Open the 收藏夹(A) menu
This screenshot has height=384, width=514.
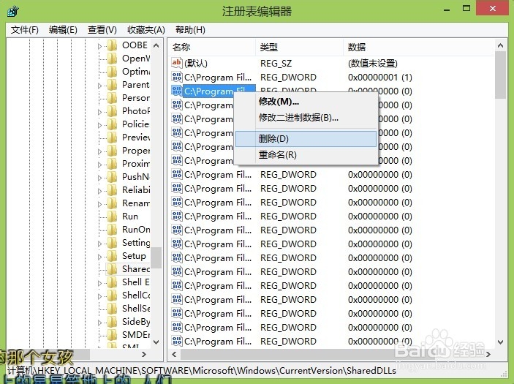[x=146, y=30]
